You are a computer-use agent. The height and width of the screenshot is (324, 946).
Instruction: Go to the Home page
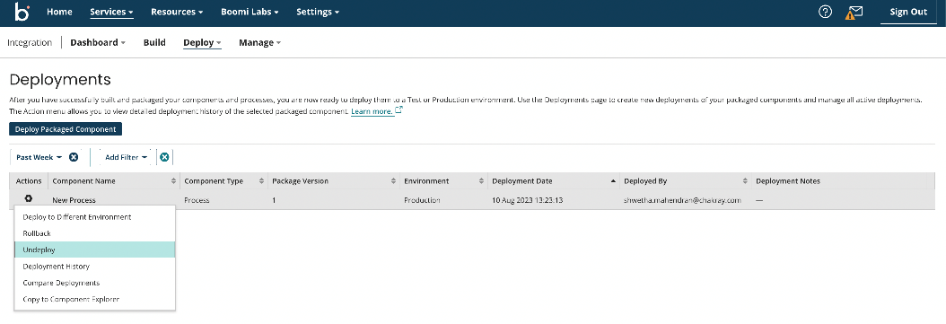[59, 12]
